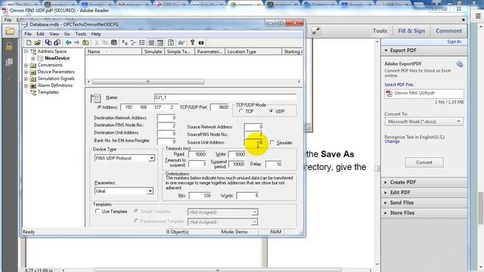Select the Simple Template radio button
Image resolution: width=484 pixels, height=272 pixels.
(136, 212)
